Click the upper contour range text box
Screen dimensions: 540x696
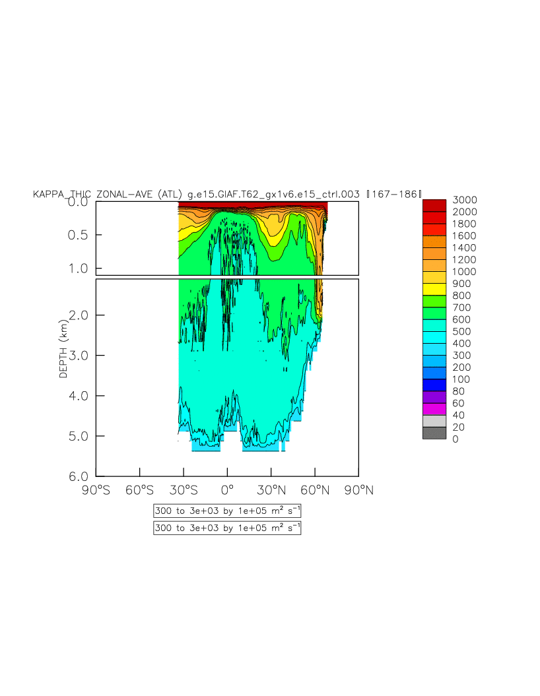click(x=227, y=511)
